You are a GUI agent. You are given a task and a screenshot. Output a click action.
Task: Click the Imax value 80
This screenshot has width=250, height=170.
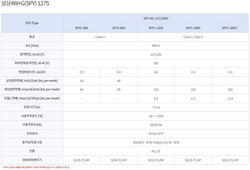click(119, 90)
